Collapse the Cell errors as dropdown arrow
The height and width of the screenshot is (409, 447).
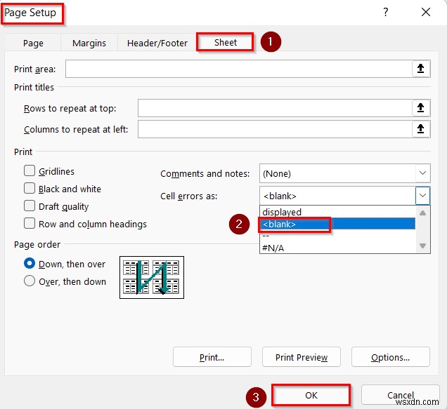423,196
